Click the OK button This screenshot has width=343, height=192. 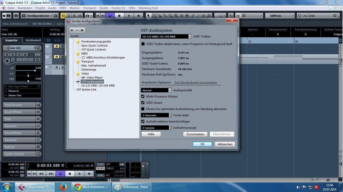[202, 144]
